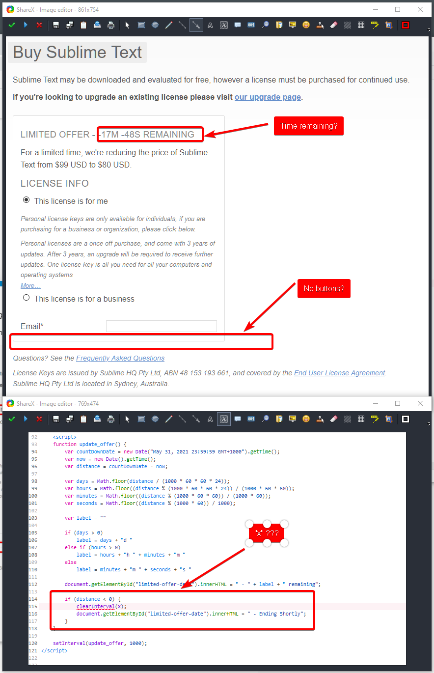Open the toolbar overflow arrow in 769x474 editor
Screen dimensions: 434x673
pos(429,424)
